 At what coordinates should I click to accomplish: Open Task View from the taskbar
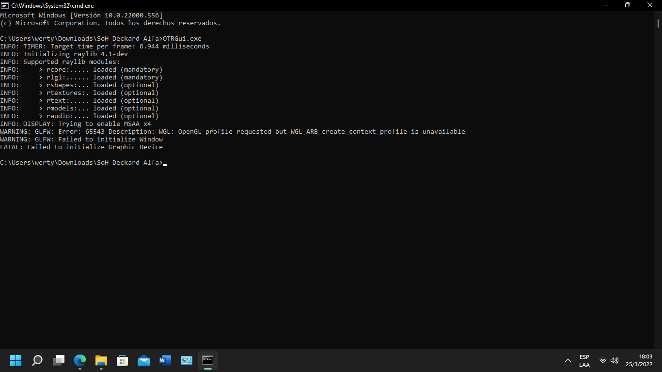click(59, 360)
